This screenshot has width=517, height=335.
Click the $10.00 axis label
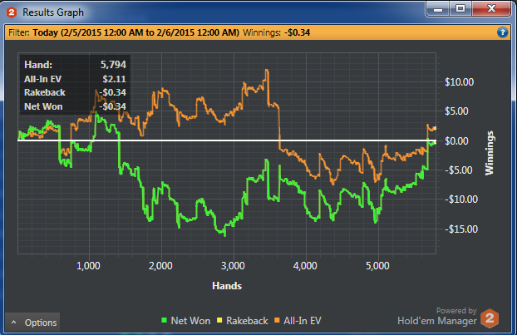459,81
